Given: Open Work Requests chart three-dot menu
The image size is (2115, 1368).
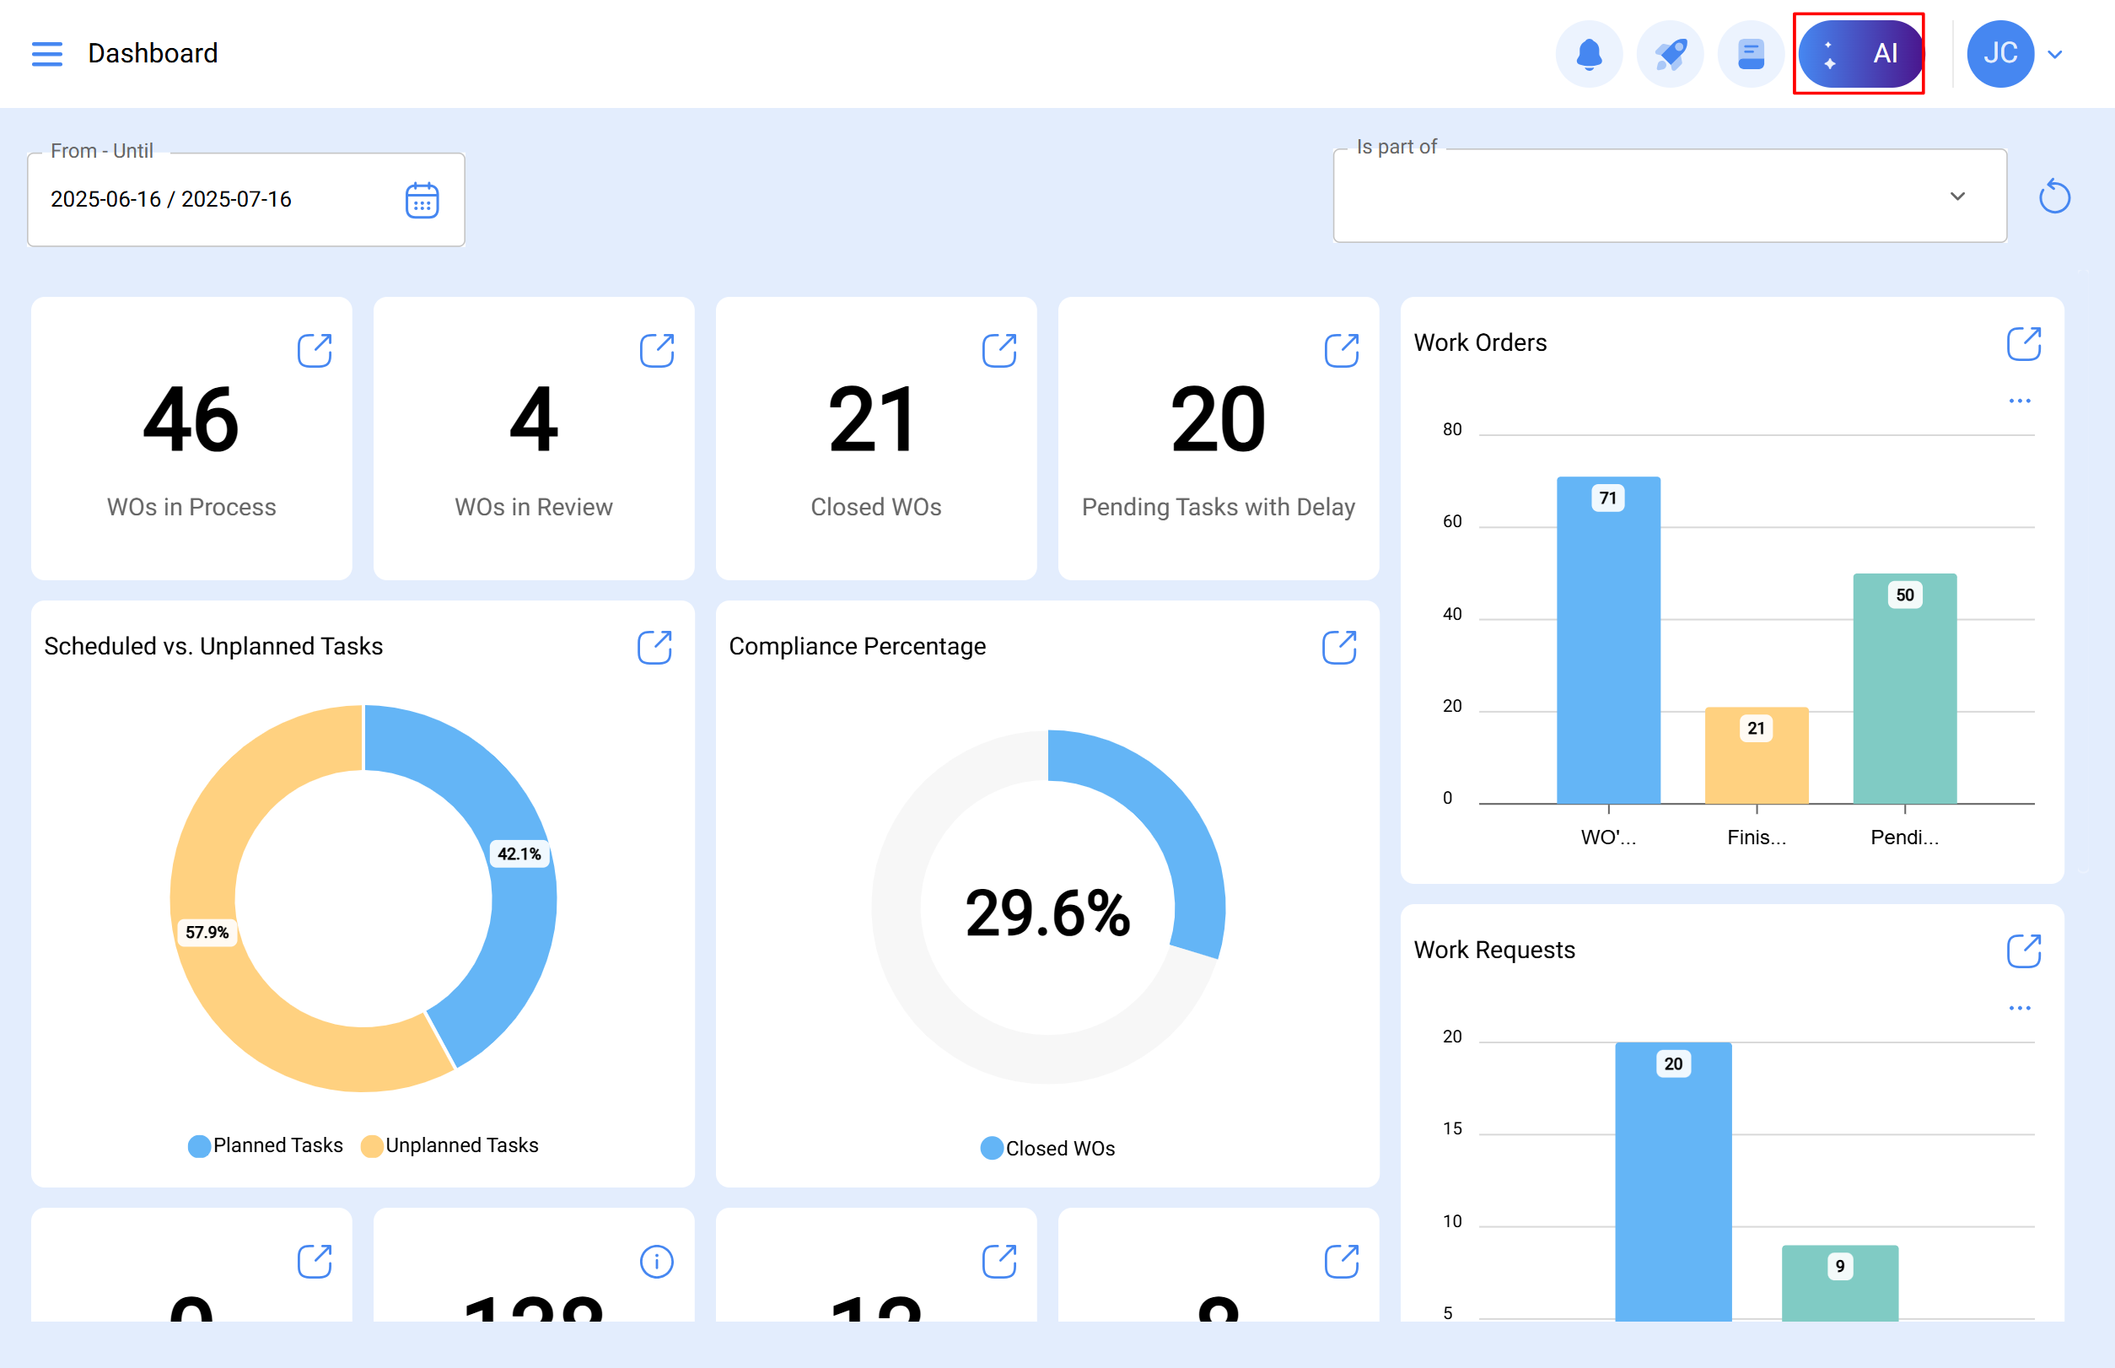Looking at the screenshot, I should coord(2019,1008).
